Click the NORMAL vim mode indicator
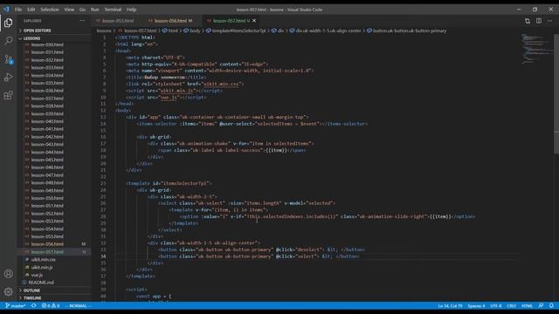Image resolution: width=559 pixels, height=314 pixels. [x=78, y=306]
